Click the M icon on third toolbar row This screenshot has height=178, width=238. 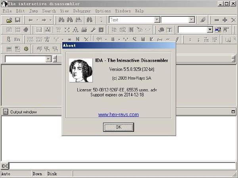pos(143,39)
